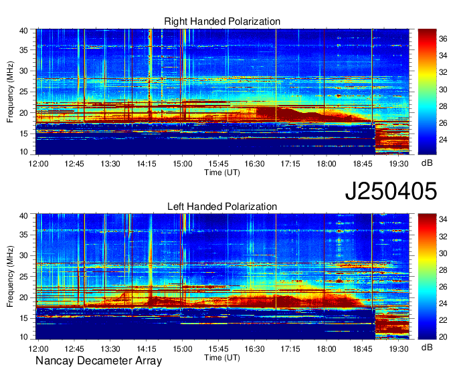The width and height of the screenshot is (455, 369).
Task: Click the 30 dB value on Right Handed colorbar
Action: (x=444, y=90)
